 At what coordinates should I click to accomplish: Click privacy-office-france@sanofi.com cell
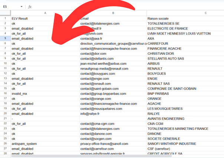113,144
